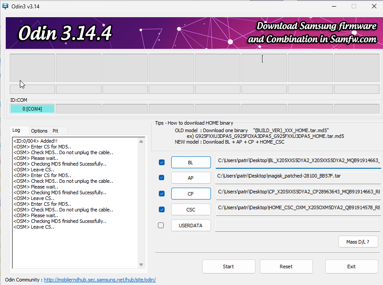
Task: Click Reset to restart Odin state
Action: 286,266
